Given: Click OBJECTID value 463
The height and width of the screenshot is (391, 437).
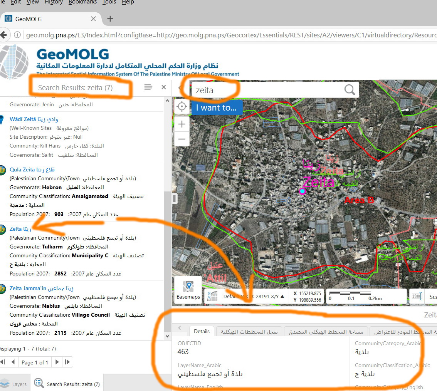Looking at the screenshot, I should [183, 352].
